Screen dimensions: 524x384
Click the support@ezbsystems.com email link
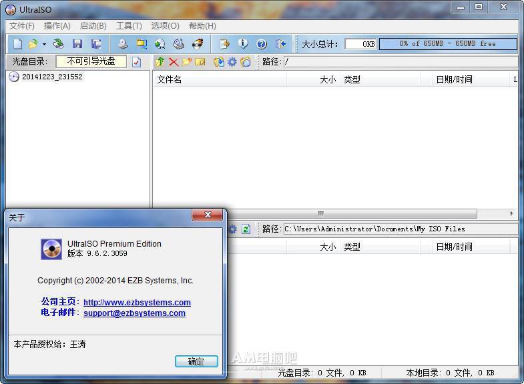coord(134,313)
